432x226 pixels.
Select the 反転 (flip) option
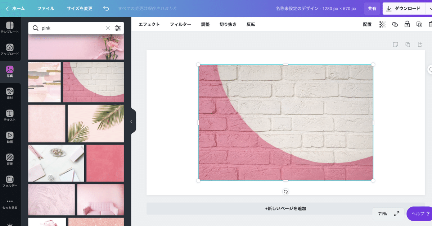pyautogui.click(x=251, y=24)
